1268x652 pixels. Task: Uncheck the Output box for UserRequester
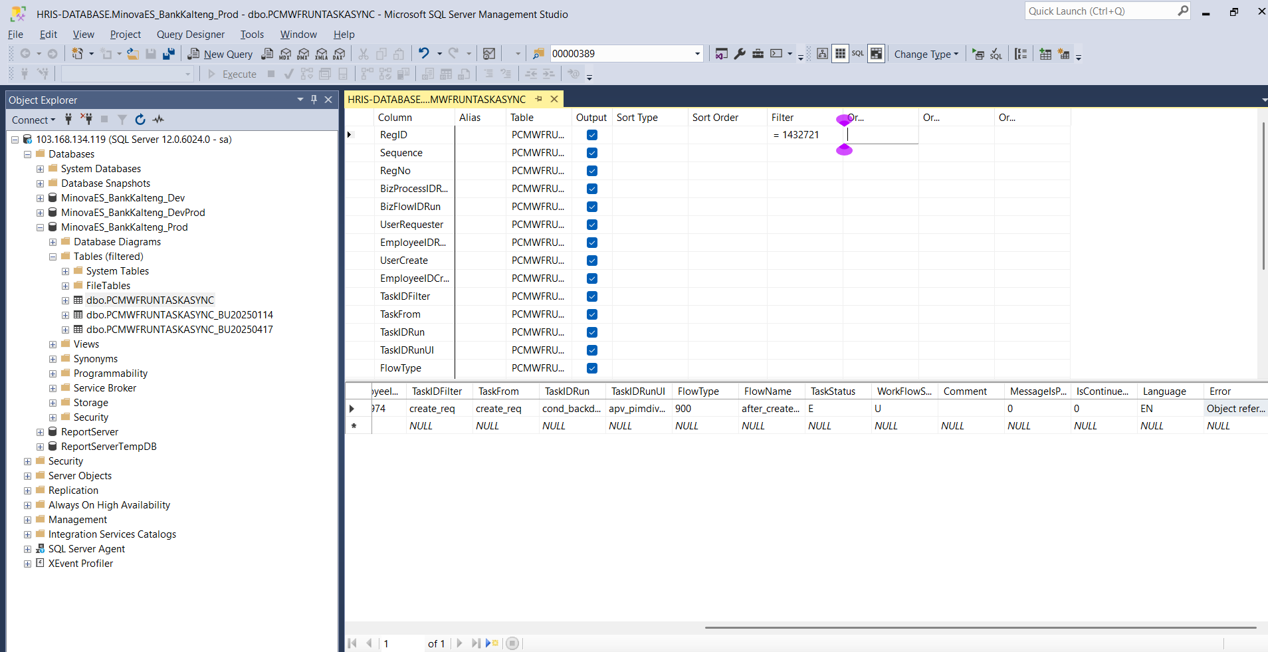[x=592, y=225]
